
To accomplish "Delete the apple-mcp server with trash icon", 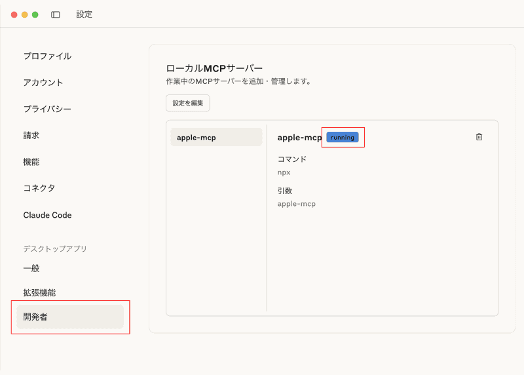I will point(479,137).
